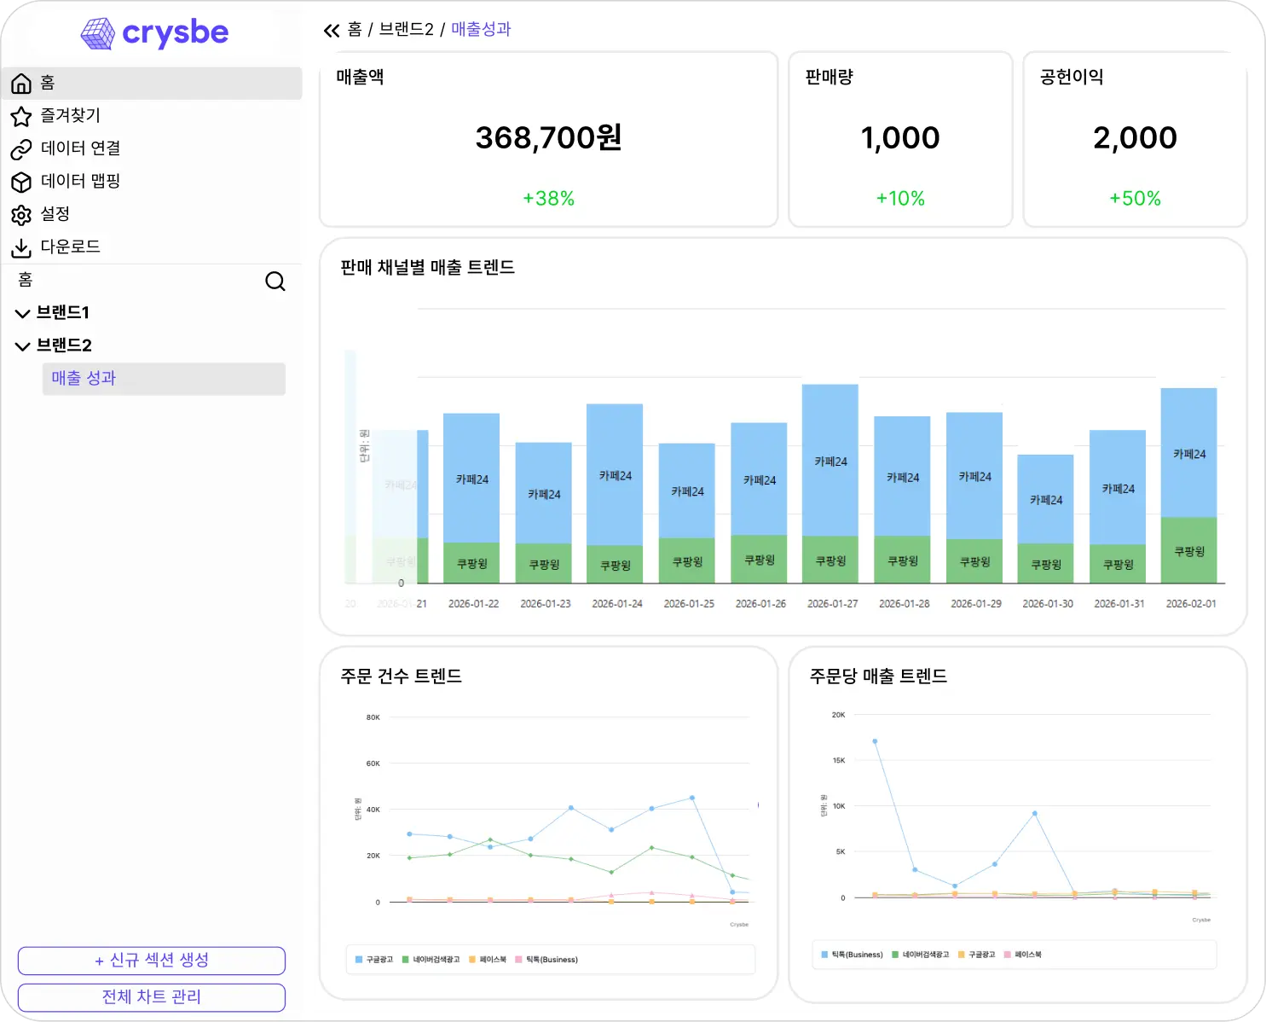
Task: Select the 즐겨찾기 favorites star icon
Action: [x=21, y=116]
